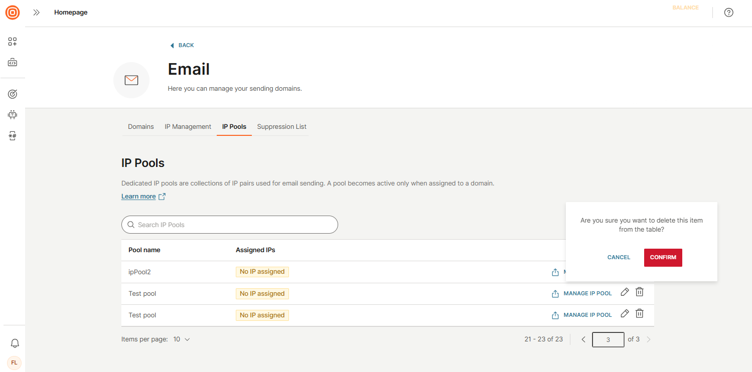
Task: Click the Search IP Pools field
Action: 229,225
